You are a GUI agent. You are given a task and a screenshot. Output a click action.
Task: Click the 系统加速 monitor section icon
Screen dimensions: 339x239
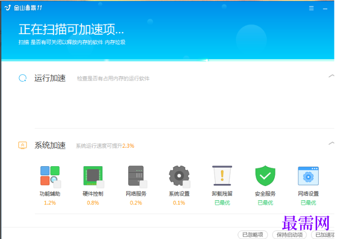tap(22, 145)
